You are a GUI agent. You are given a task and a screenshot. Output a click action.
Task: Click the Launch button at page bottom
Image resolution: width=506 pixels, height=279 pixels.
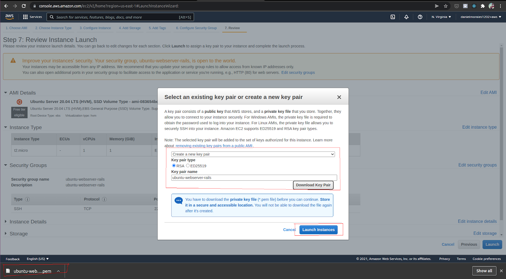(x=492, y=245)
